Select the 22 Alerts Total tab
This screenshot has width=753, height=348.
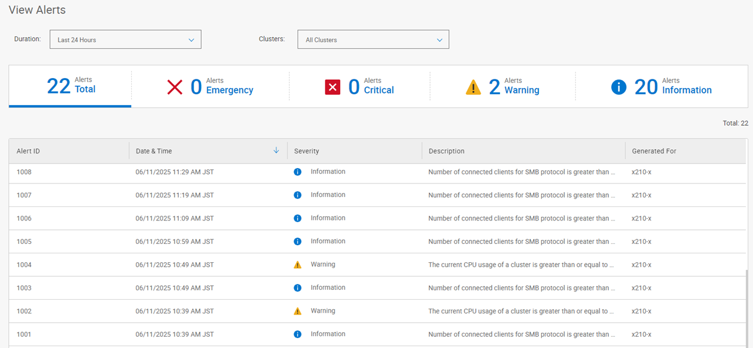coord(71,86)
